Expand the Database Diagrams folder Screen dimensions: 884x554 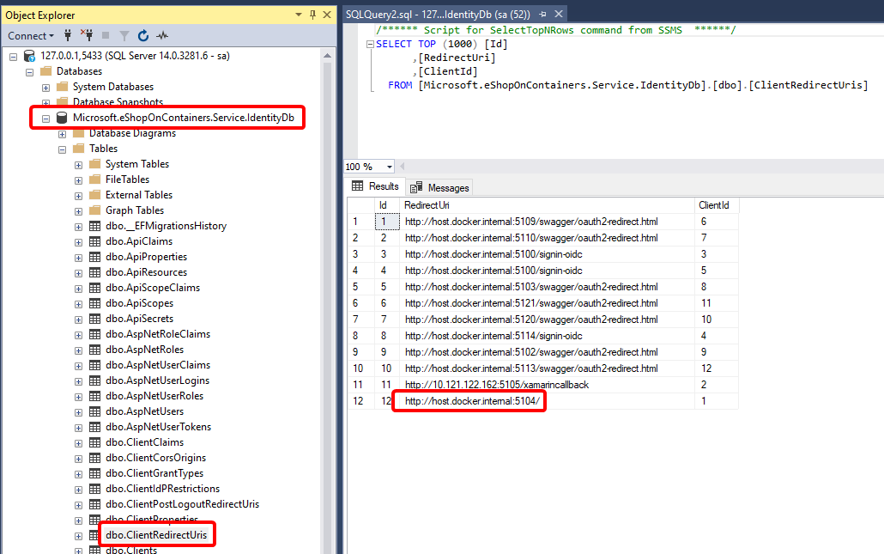coord(62,134)
